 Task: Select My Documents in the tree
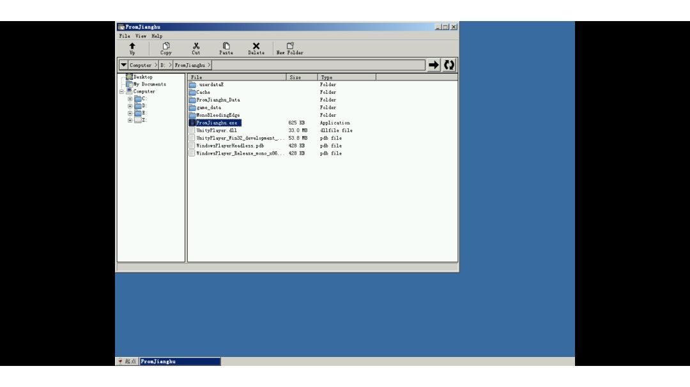tap(149, 84)
